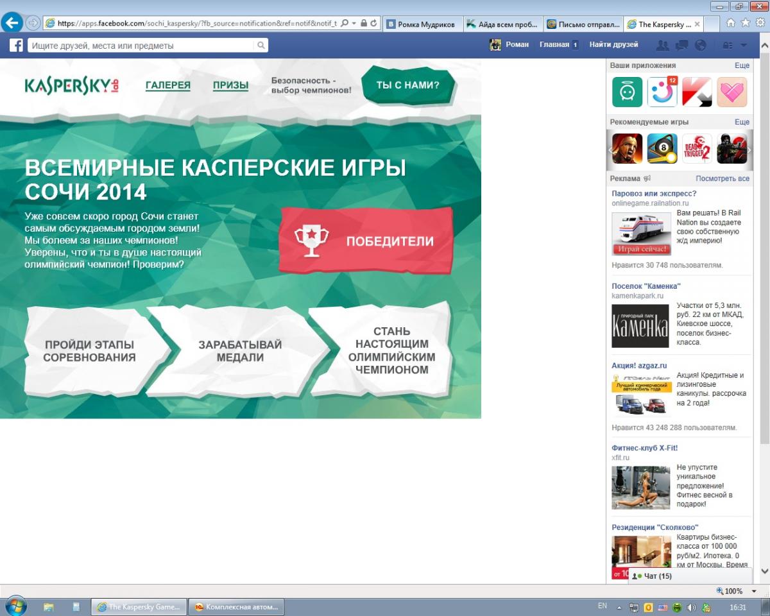
Task: Click the Internet Explorer favorites star icon
Action: coord(745,23)
